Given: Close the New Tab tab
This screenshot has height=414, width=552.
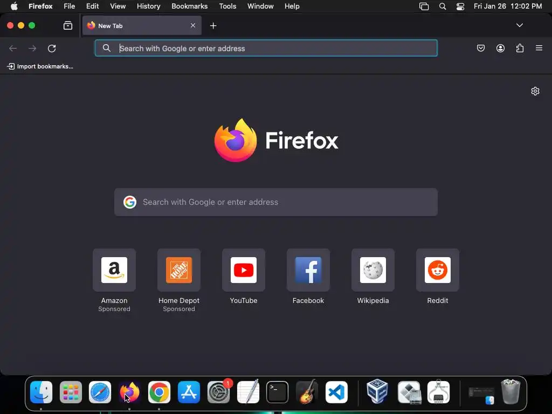Looking at the screenshot, I should (x=193, y=25).
